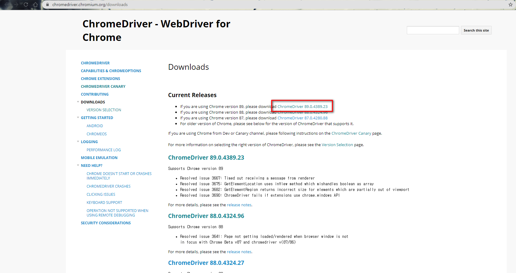Open the Logging page
Viewport: 516px width, 273px height.
click(x=89, y=142)
